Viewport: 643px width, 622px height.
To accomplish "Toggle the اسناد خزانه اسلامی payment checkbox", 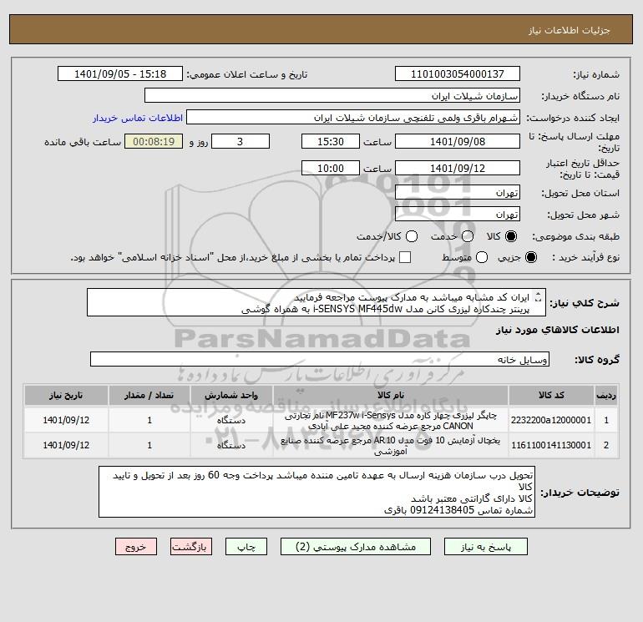I will pos(405,257).
